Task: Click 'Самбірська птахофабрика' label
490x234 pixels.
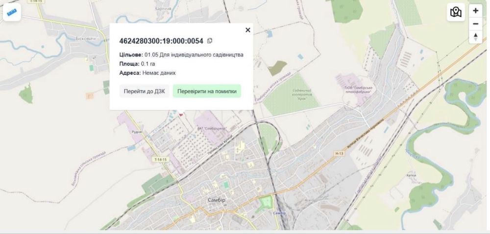Action: coord(359,90)
